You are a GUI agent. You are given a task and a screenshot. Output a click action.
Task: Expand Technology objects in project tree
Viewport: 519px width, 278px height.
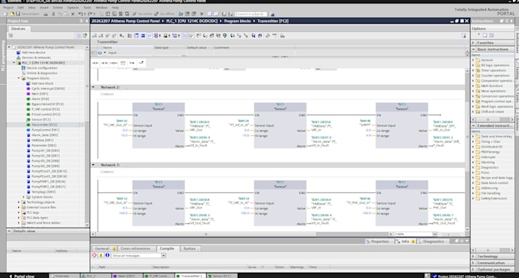(x=19, y=202)
